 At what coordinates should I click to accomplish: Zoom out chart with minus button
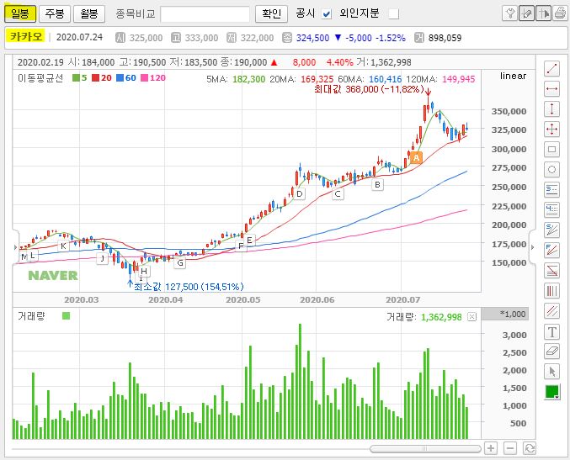[510, 448]
